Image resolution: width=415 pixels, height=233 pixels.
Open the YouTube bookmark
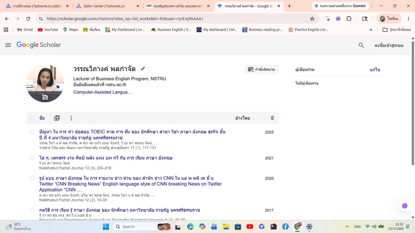(48, 30)
